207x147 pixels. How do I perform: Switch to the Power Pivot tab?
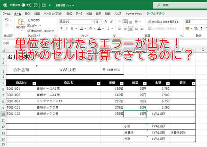134,13
